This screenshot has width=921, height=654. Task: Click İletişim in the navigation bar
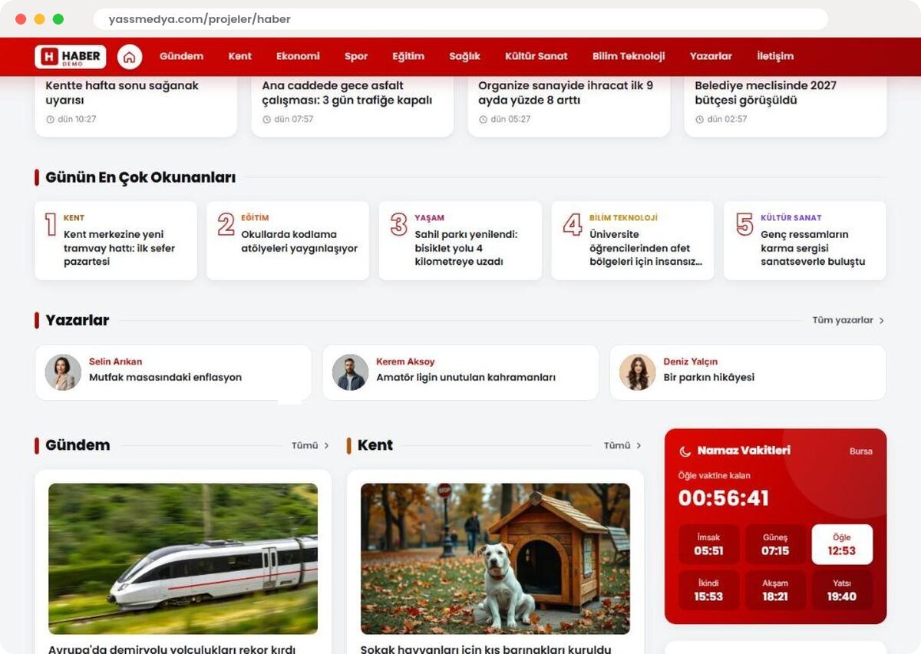(x=775, y=57)
